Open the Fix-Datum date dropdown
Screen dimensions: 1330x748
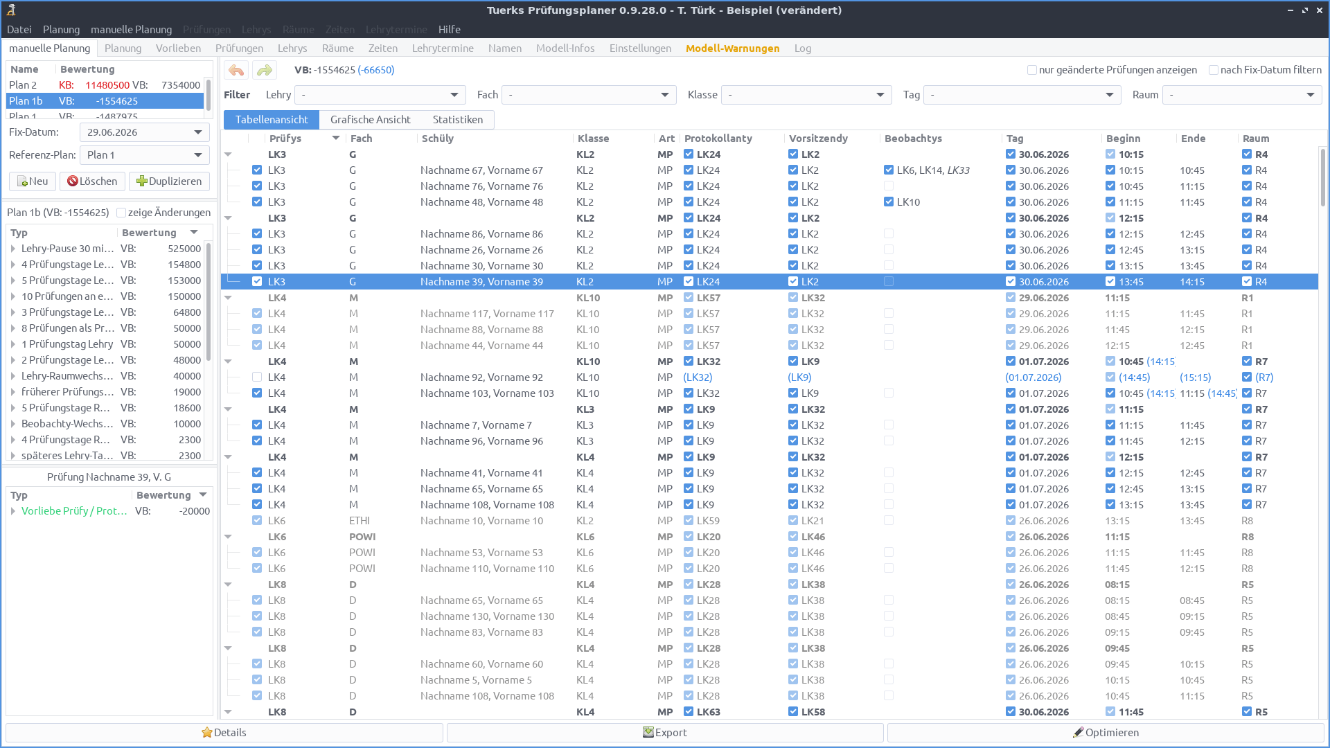pos(144,132)
